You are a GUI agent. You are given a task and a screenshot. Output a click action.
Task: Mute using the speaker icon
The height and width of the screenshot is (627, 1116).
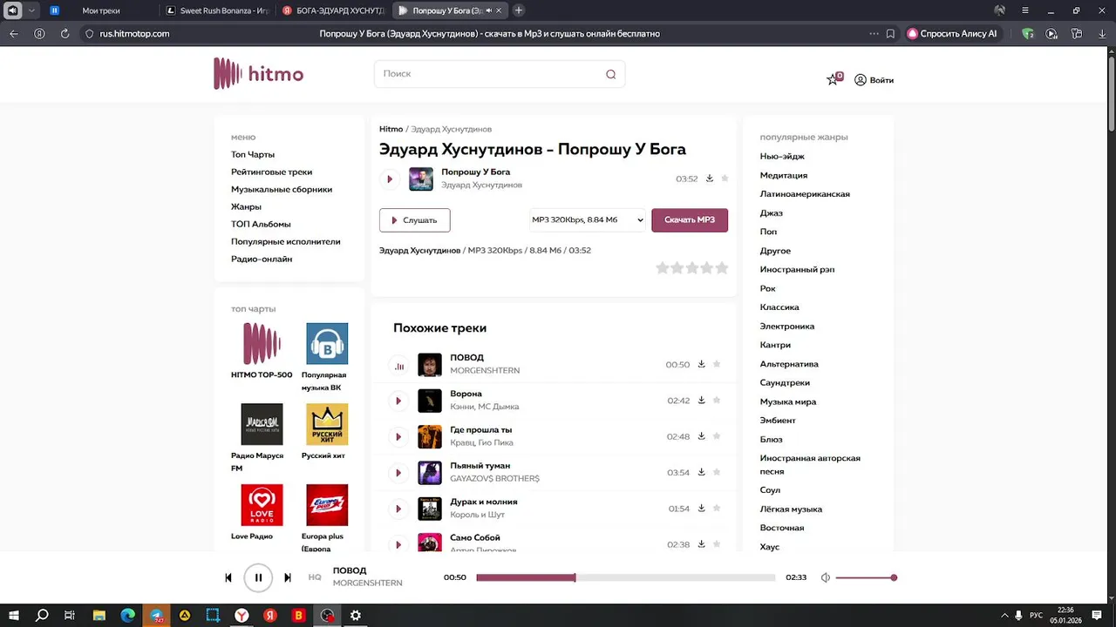825,577
